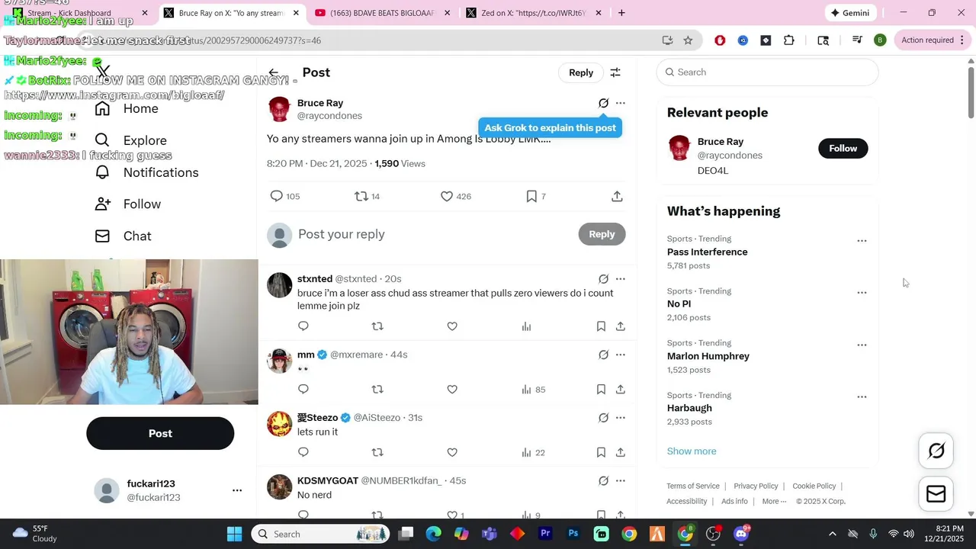
Task: Click Show more under What's happening
Action: tap(692, 451)
